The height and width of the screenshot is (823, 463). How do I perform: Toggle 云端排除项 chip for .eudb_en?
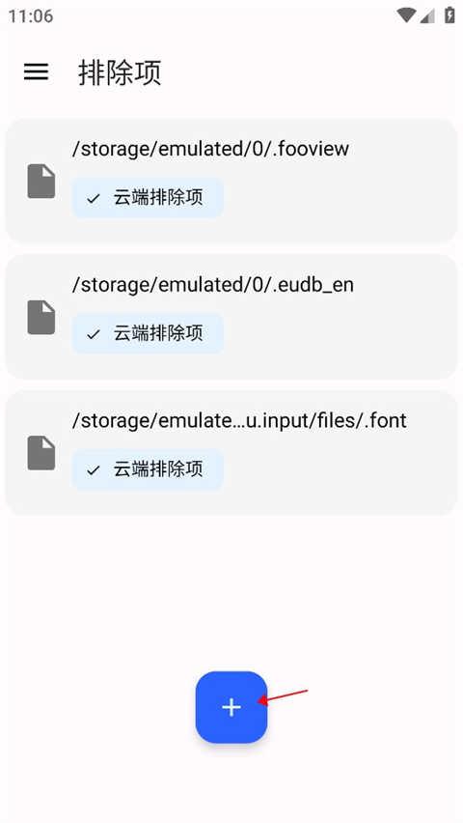(x=148, y=333)
